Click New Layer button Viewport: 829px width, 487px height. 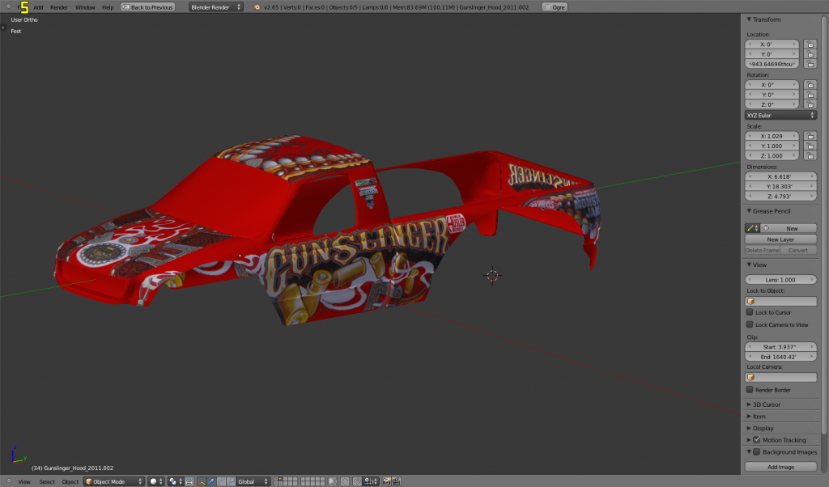point(780,239)
